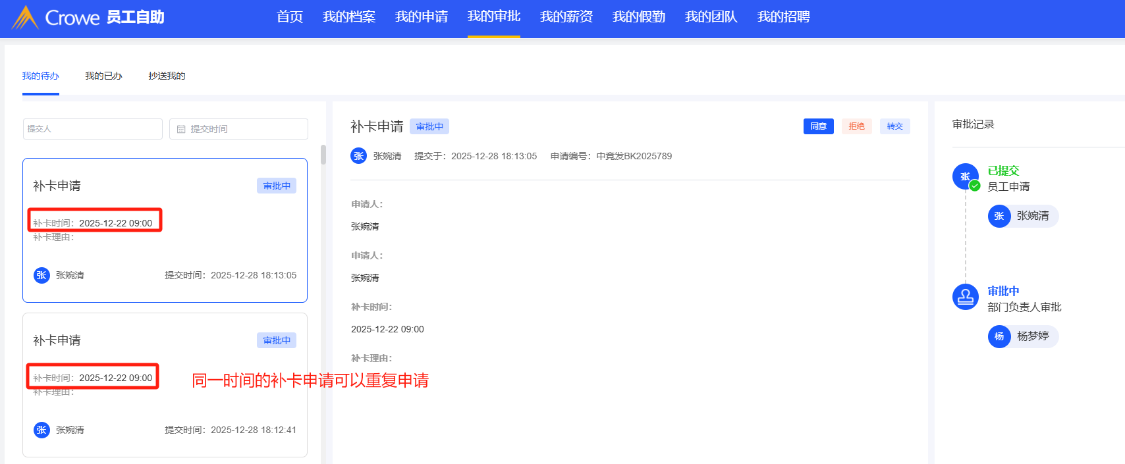The height and width of the screenshot is (464, 1125).
Task: Focus the 提交人 search input
Action: (x=92, y=129)
